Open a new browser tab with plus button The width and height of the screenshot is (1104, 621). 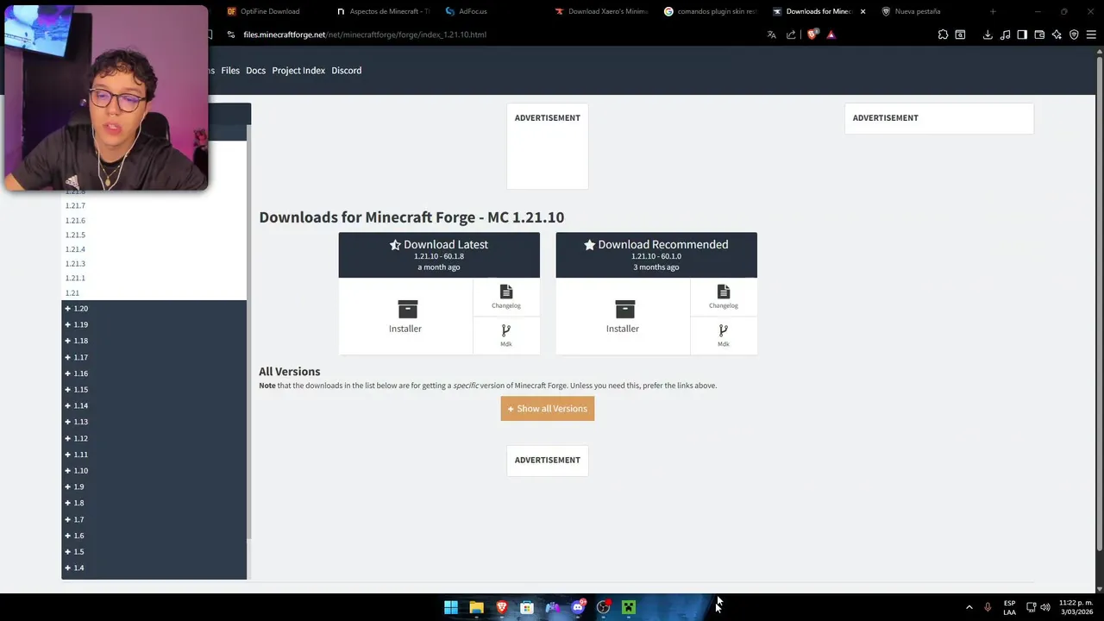(x=993, y=11)
